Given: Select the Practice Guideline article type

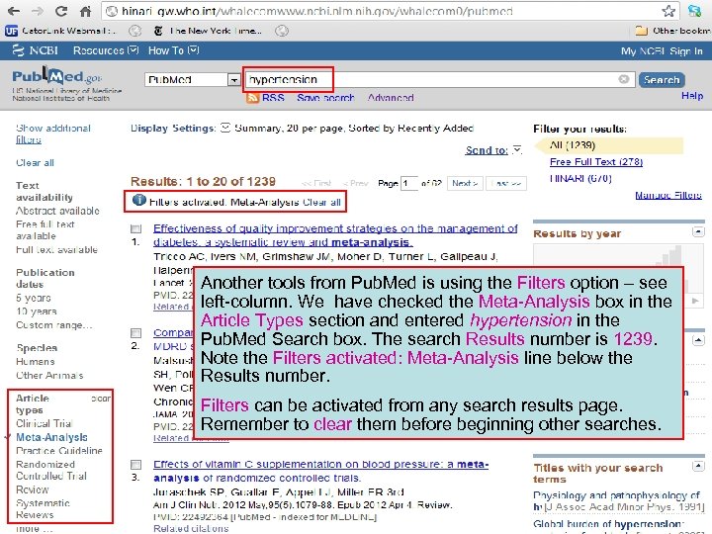Looking at the screenshot, I should click(x=59, y=451).
